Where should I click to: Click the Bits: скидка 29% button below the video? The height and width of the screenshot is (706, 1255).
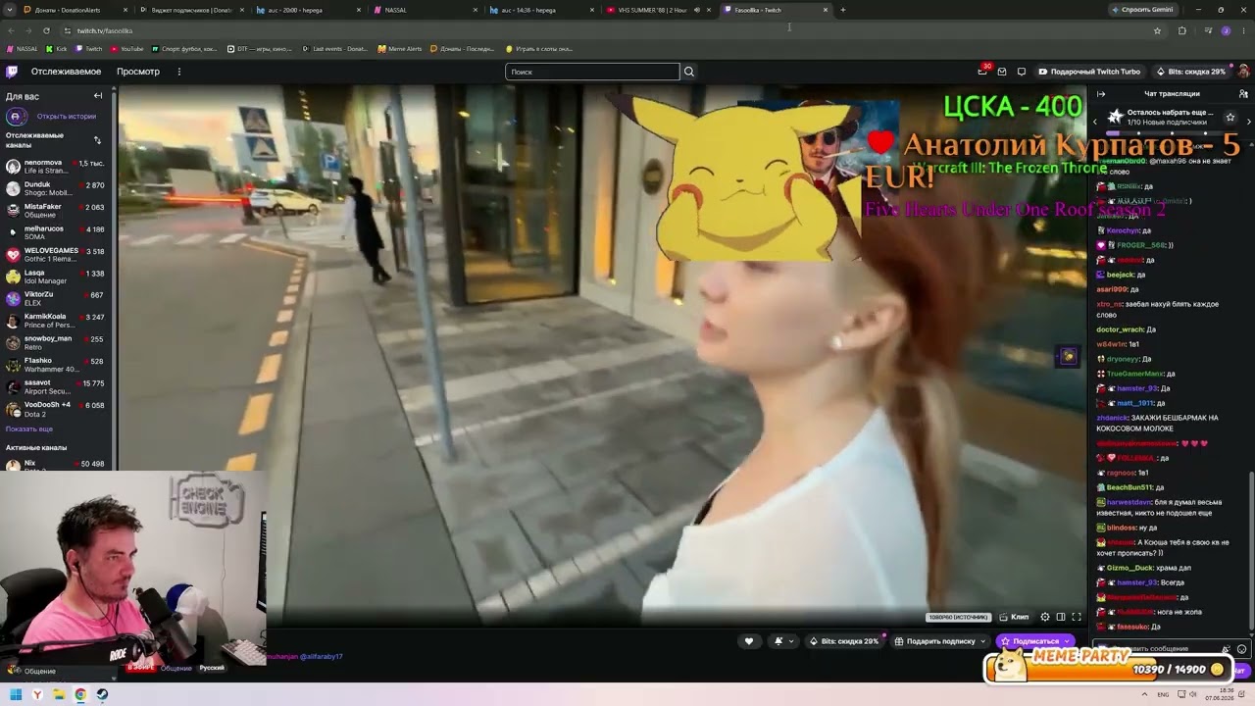pyautogui.click(x=843, y=641)
